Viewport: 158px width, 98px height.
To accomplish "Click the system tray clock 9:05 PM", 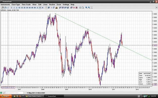I will click(x=153, y=96).
